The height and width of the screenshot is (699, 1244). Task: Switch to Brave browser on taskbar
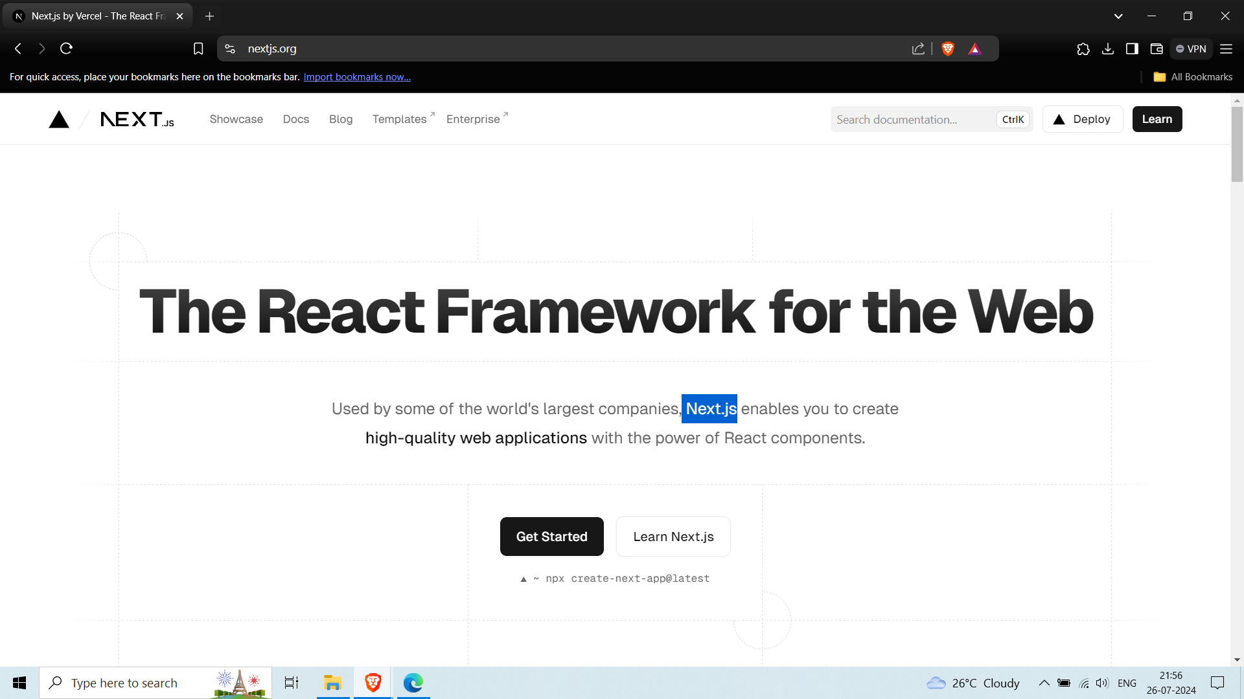pyautogui.click(x=373, y=683)
